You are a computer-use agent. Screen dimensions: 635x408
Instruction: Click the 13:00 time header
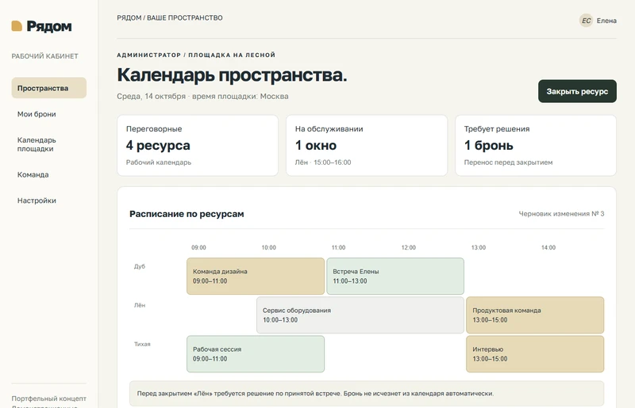[x=479, y=247]
